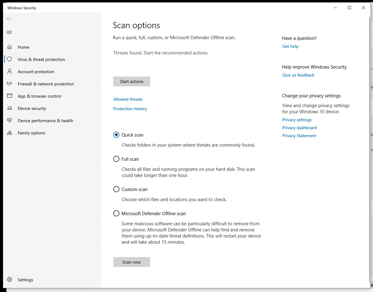Viewport: 373px width, 292px height.
Task: Select the Quick scan radio button
Action: coord(116,135)
